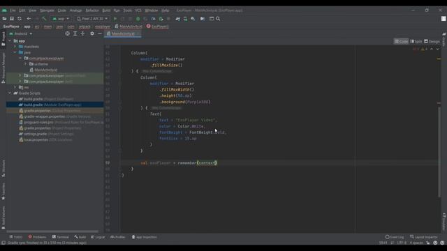Open the Favorites side tab

tap(3, 191)
